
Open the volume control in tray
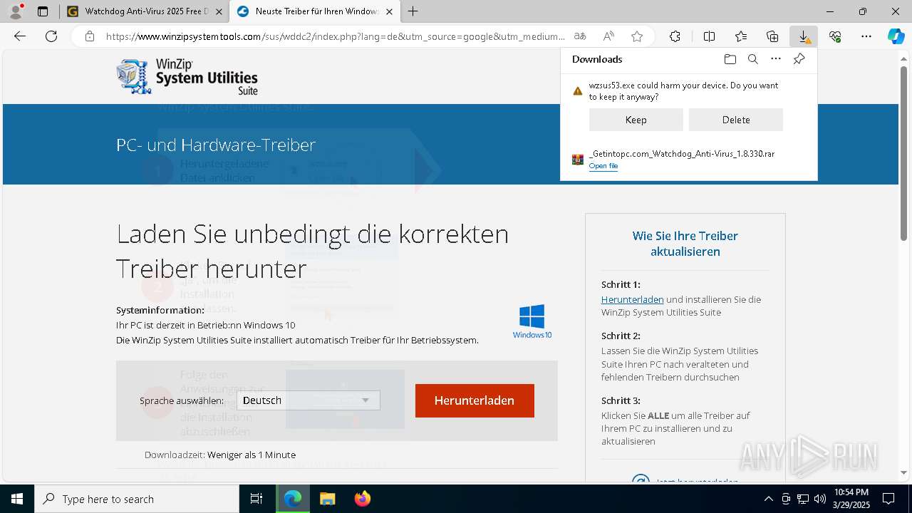click(x=820, y=499)
